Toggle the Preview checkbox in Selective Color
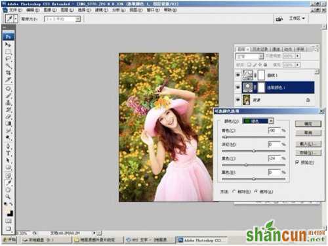 point(297,162)
